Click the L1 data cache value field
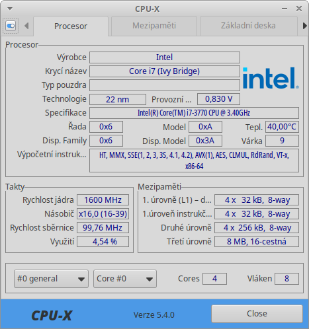 pyautogui.click(x=257, y=200)
